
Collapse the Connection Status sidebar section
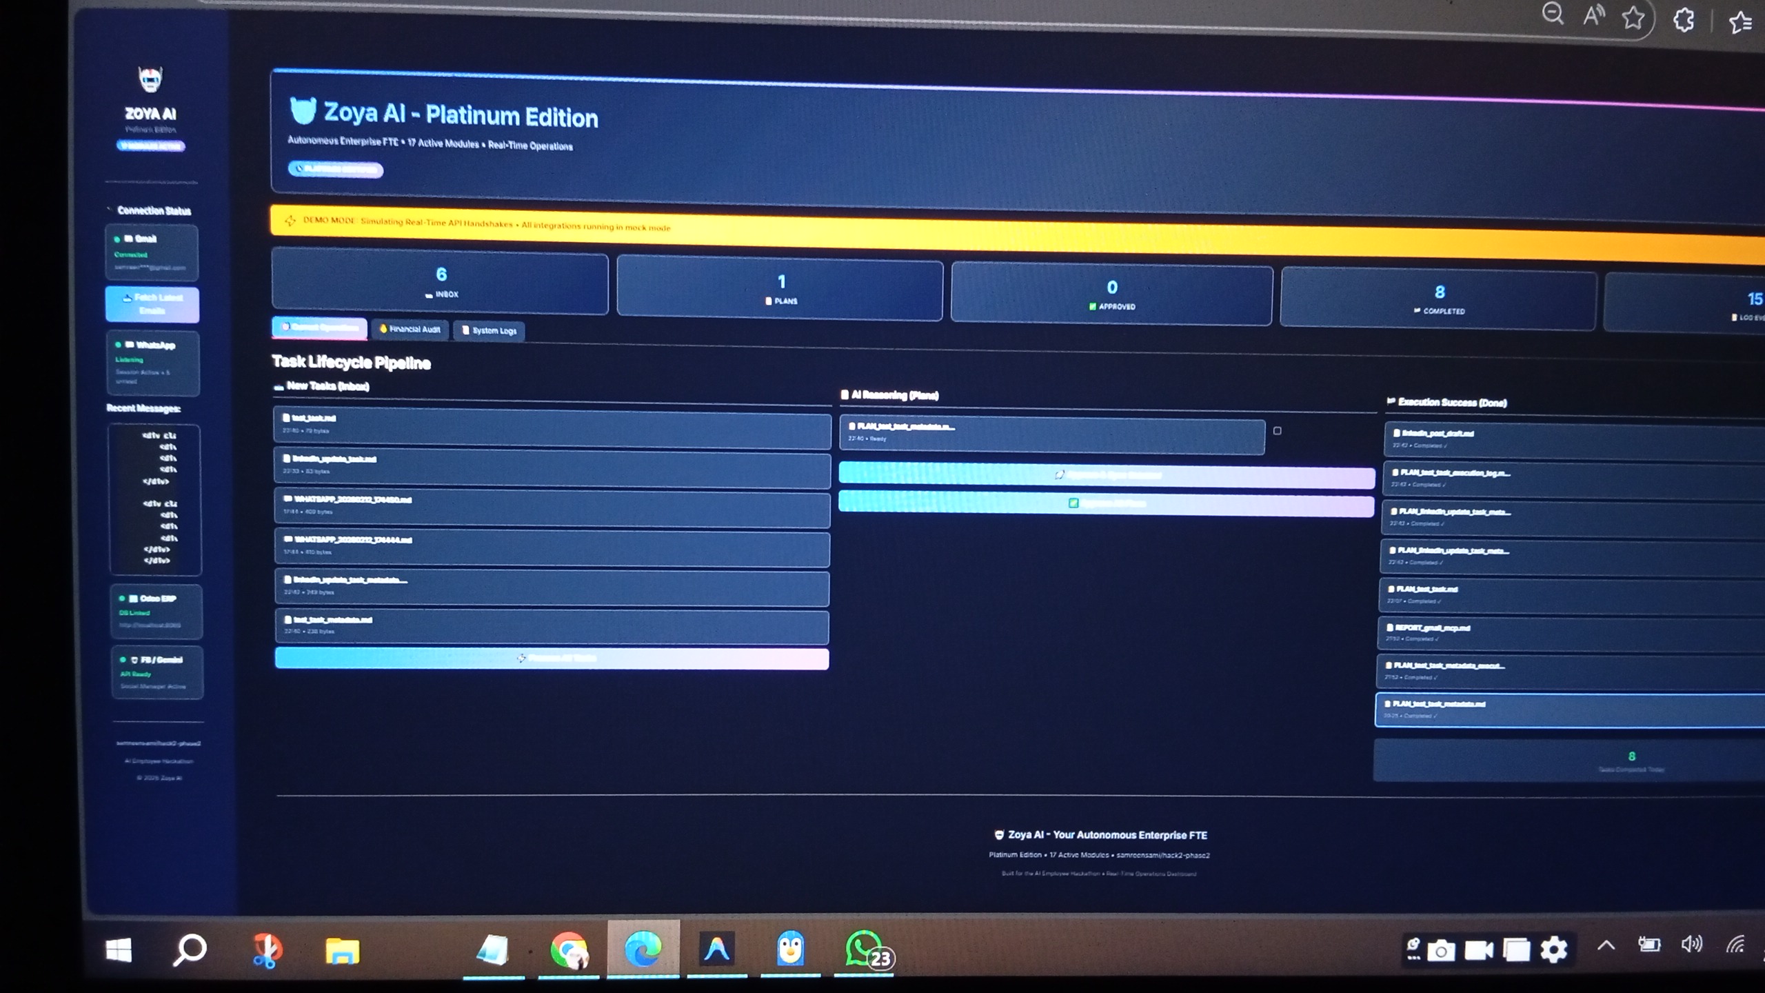point(110,210)
